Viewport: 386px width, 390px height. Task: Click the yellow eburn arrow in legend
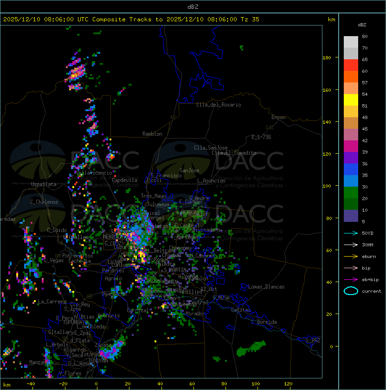click(351, 257)
